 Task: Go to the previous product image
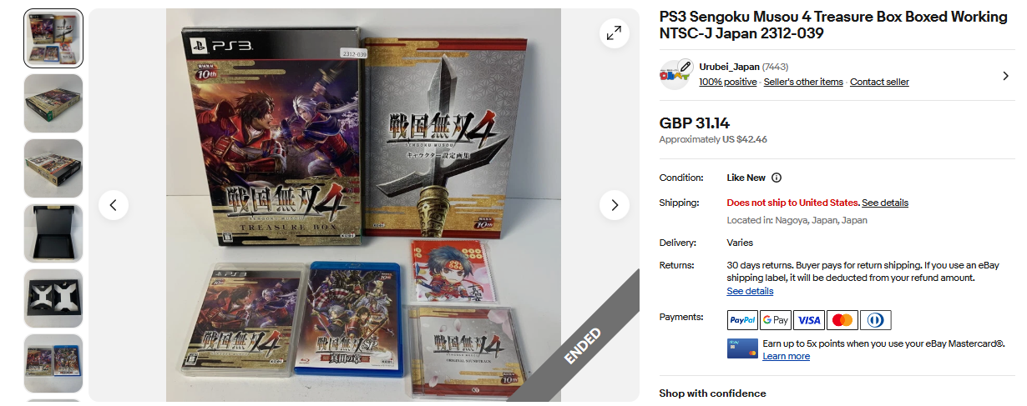(114, 205)
